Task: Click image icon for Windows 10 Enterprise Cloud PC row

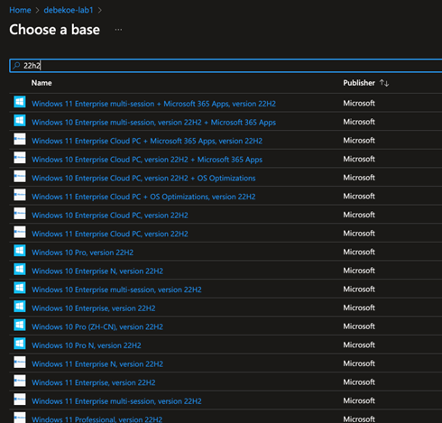Action: pyautogui.click(x=20, y=214)
